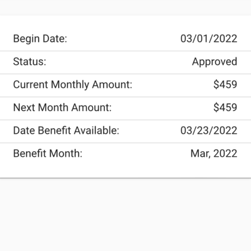The image size is (251, 251).
Task: Select the 03/23/2022 benefit available date
Action: pyautogui.click(x=209, y=131)
